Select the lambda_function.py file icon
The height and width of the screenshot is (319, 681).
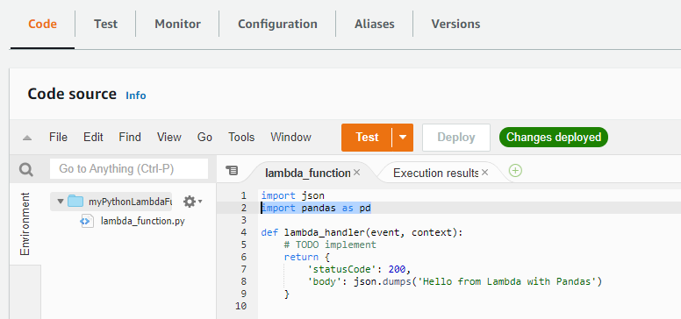click(87, 221)
